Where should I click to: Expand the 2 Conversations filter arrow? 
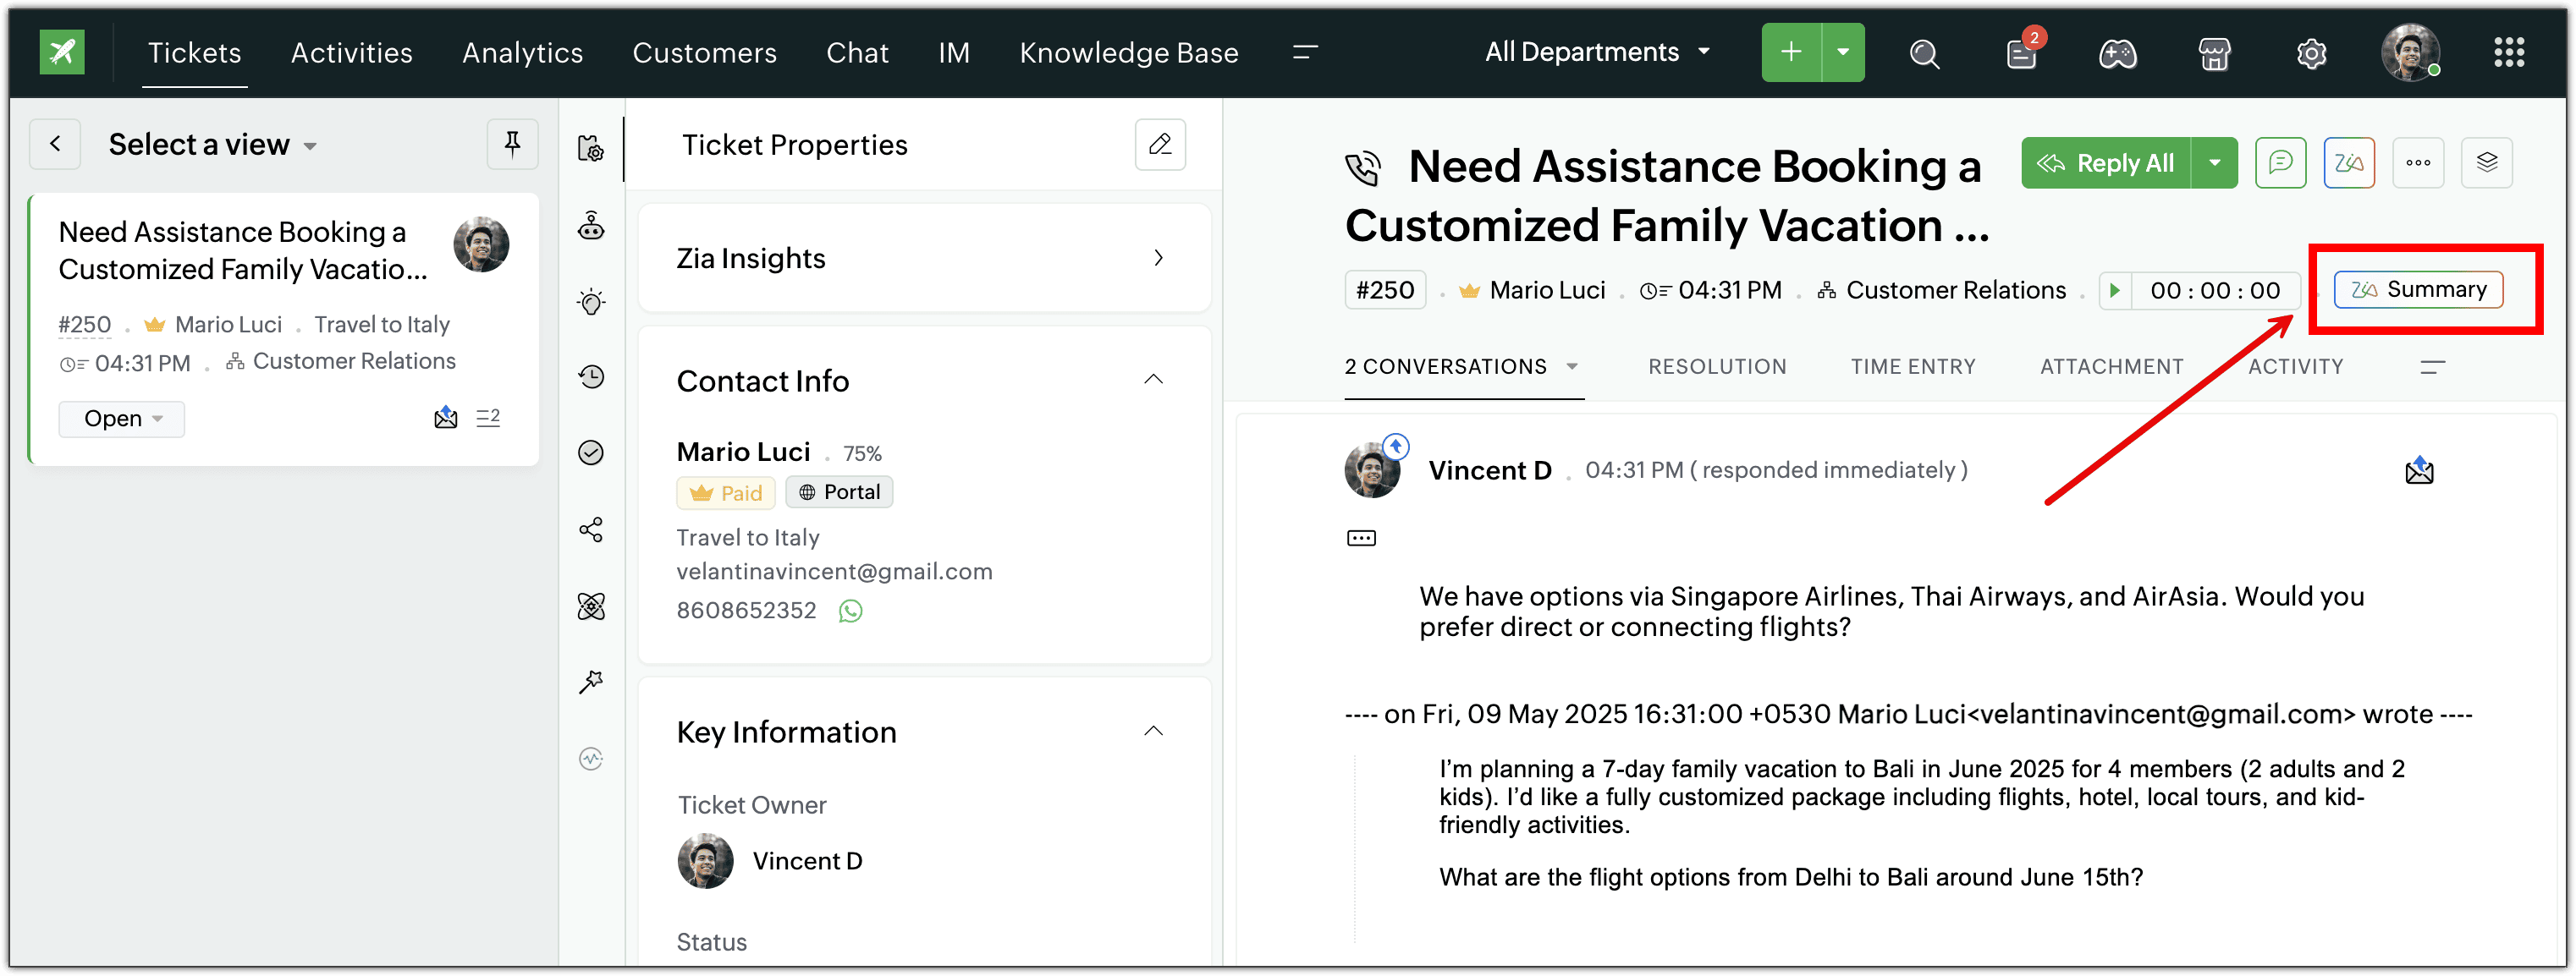pyautogui.click(x=1572, y=366)
